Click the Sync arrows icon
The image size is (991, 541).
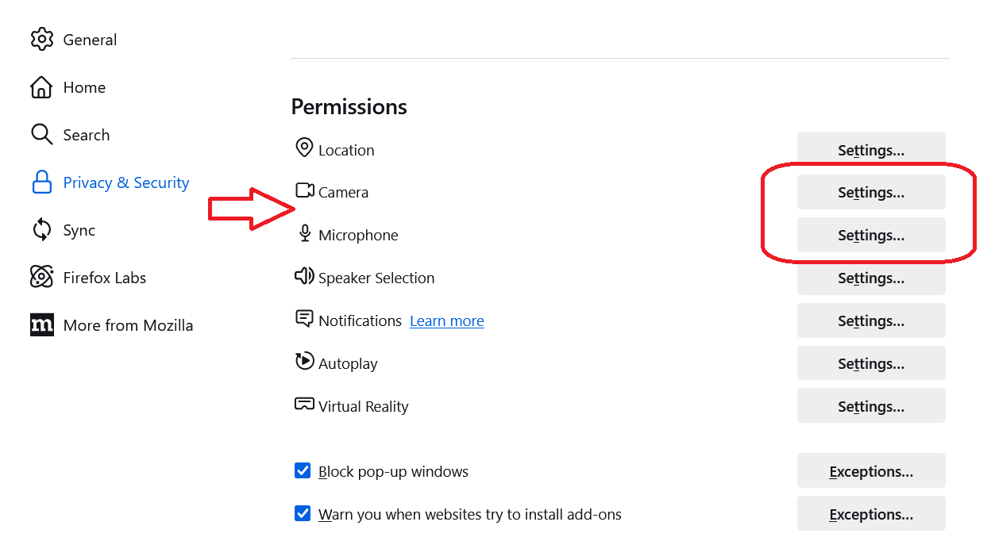[41, 230]
